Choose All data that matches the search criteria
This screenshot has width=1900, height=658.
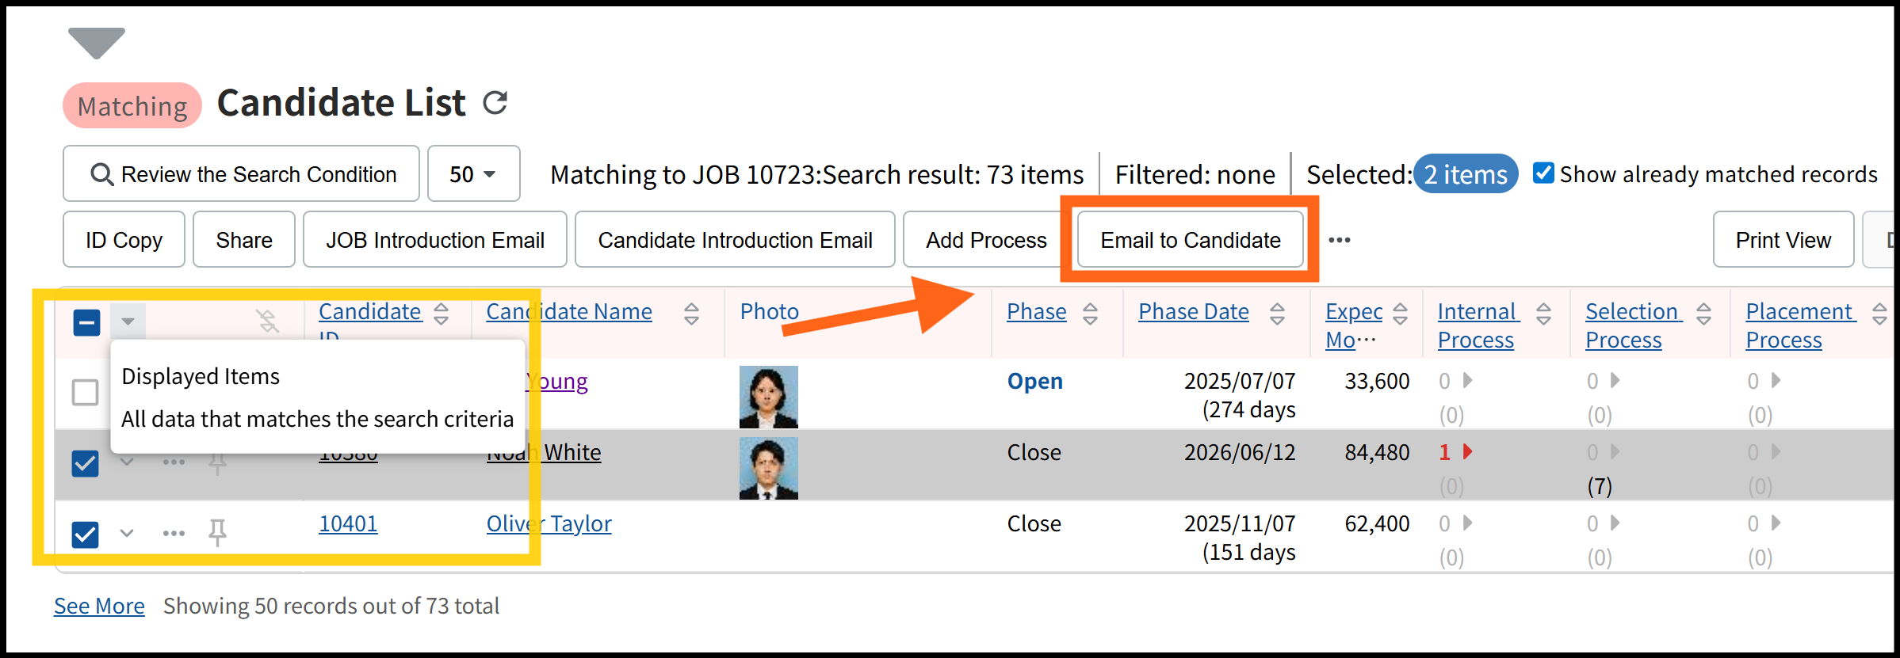pos(317,419)
